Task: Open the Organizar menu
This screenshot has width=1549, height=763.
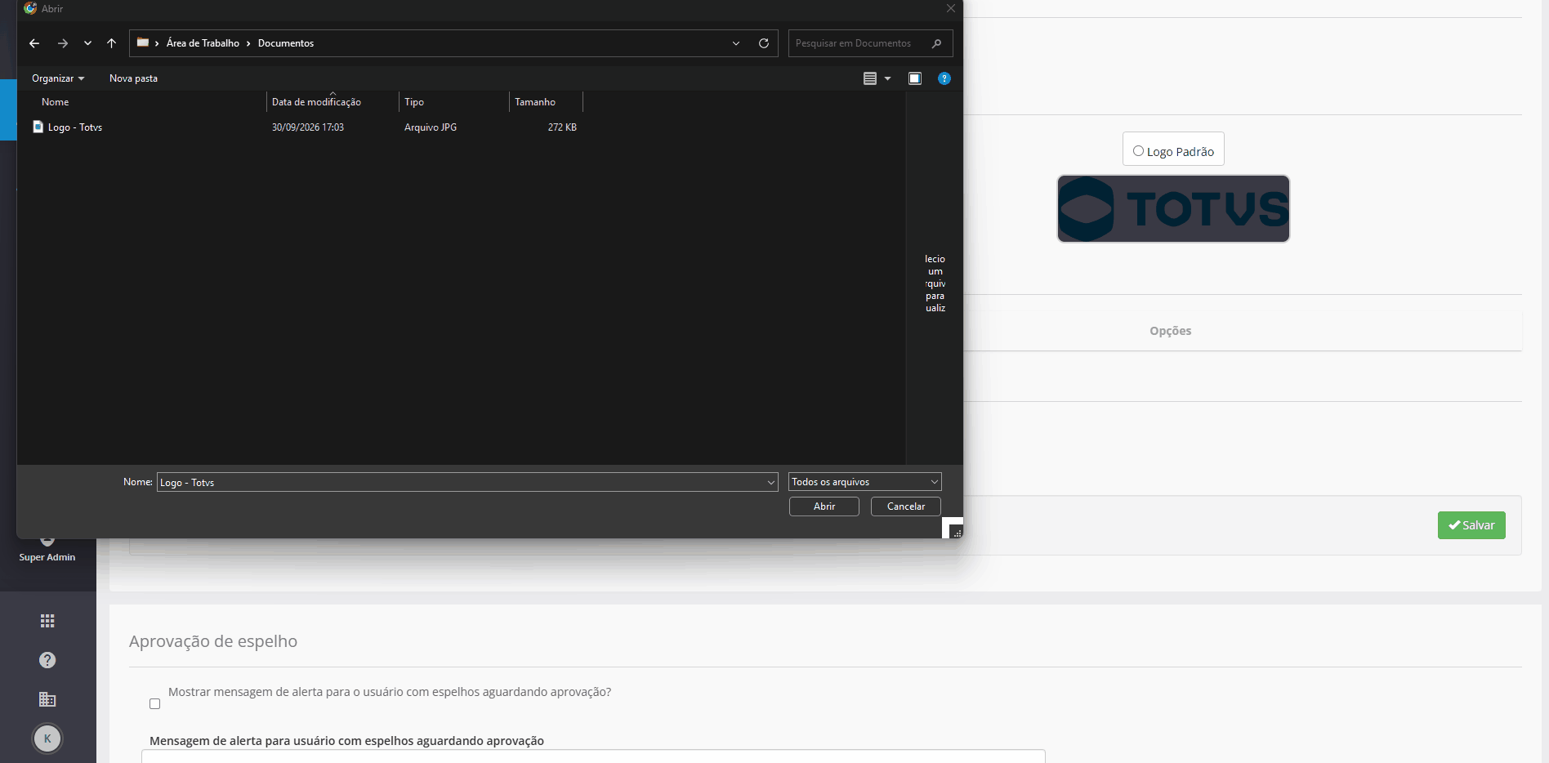Action: pyautogui.click(x=58, y=78)
